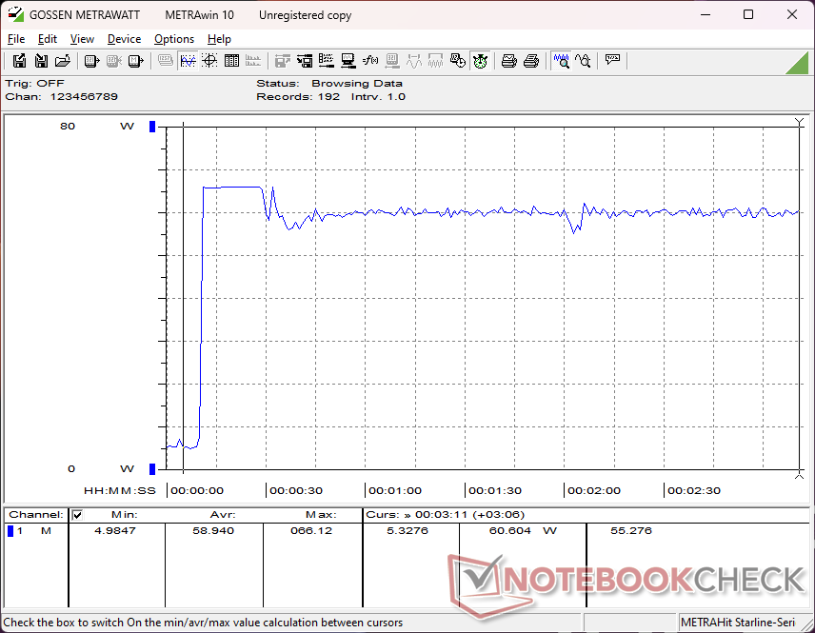815x633 pixels.
Task: Toggle the Y-t waveform chart view icon
Action: (x=188, y=61)
